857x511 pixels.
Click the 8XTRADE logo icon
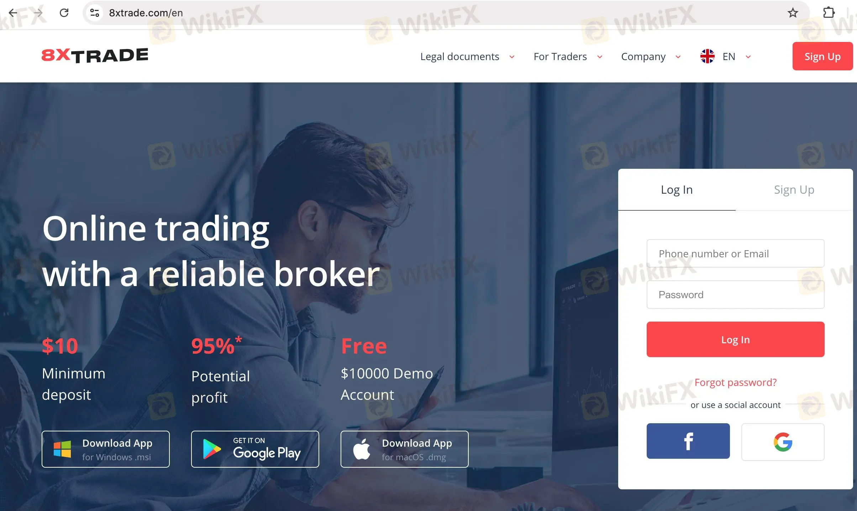(x=94, y=55)
